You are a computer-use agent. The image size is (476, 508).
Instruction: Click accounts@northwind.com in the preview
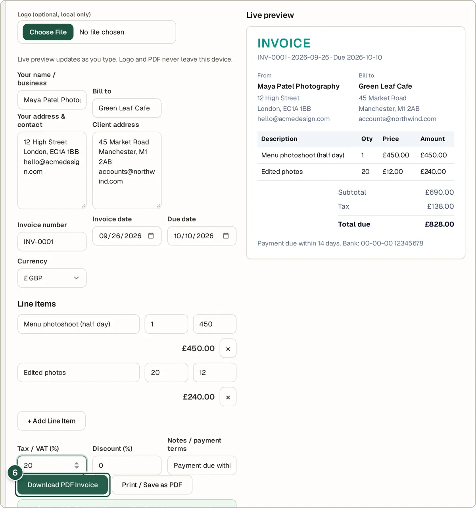(x=397, y=119)
